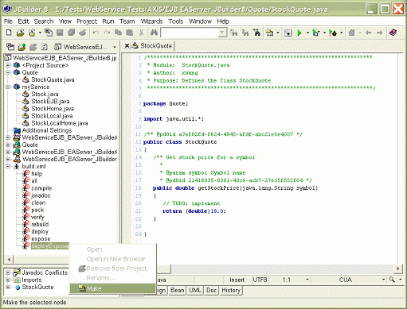Select StockEJB.java in project tree
Viewport: 407px width, 309px height.
(50, 102)
